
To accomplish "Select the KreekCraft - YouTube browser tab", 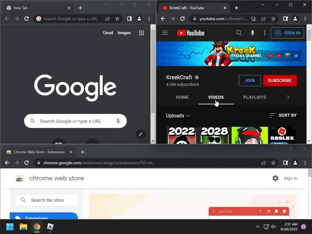I will (x=194, y=8).
